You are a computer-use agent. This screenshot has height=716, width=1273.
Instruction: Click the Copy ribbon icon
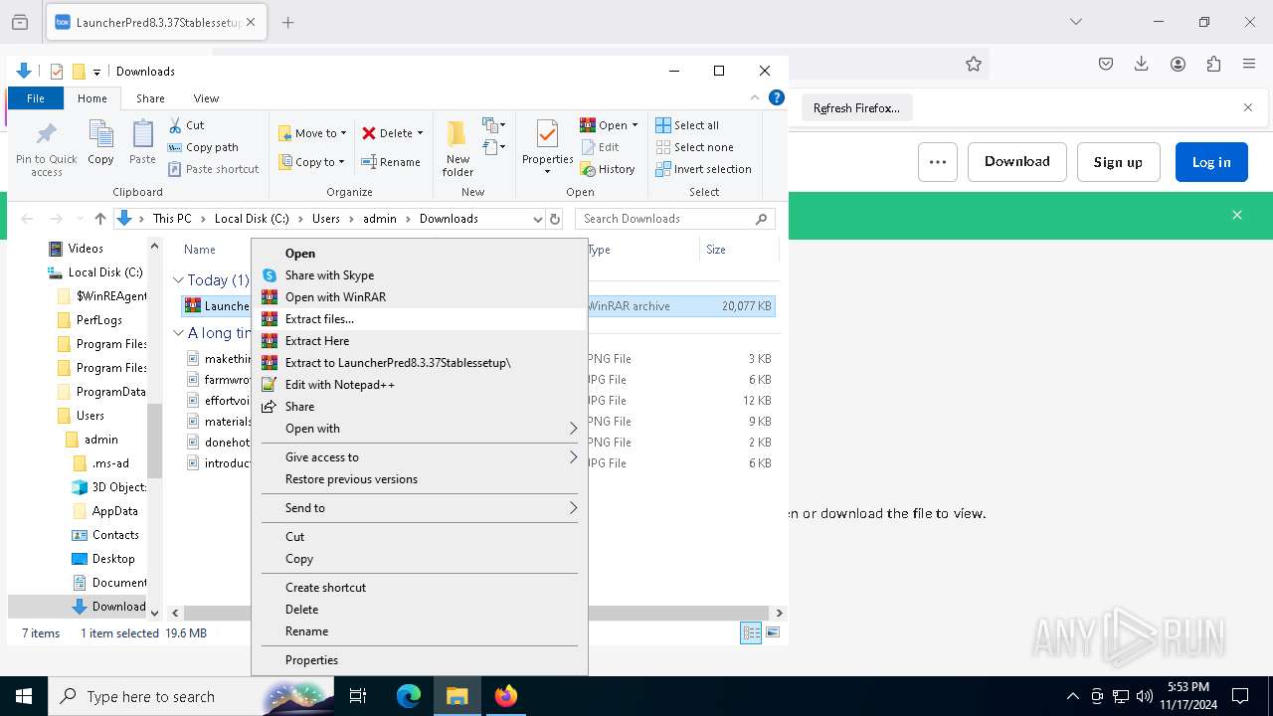click(x=100, y=142)
